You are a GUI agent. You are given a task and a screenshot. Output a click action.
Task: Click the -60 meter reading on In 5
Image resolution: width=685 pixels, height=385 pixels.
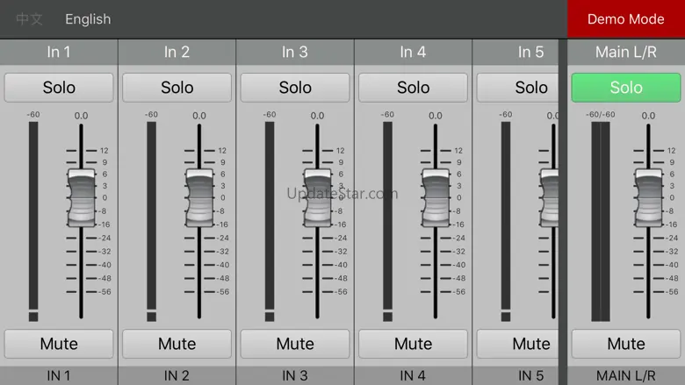(x=506, y=115)
